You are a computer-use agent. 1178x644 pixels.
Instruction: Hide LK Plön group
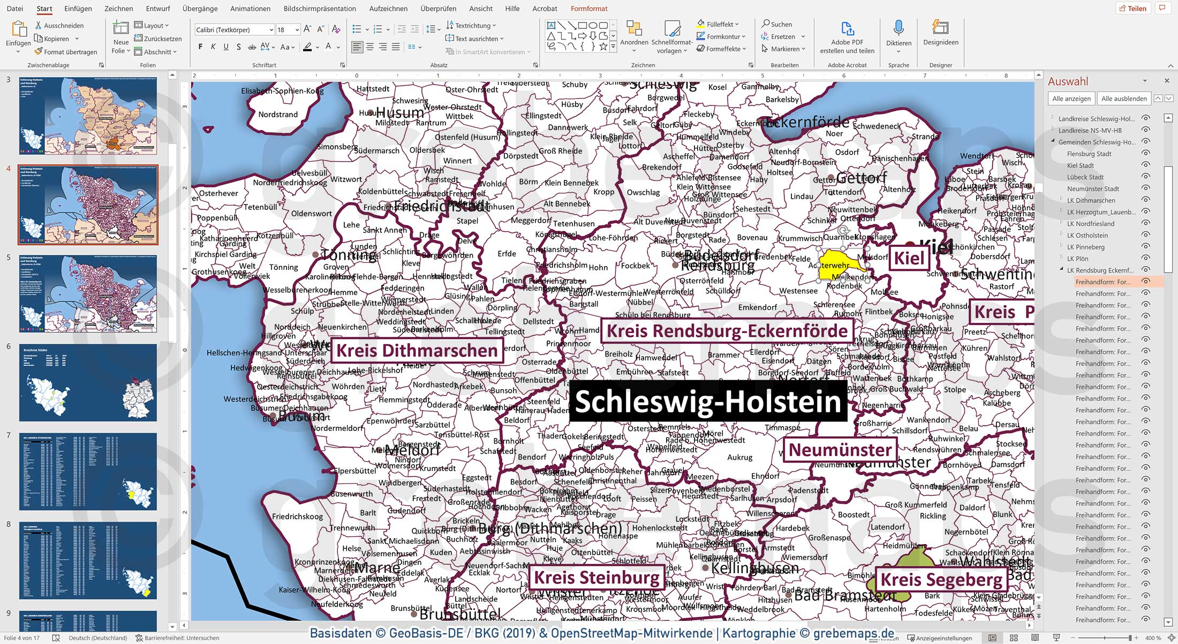[1145, 259]
